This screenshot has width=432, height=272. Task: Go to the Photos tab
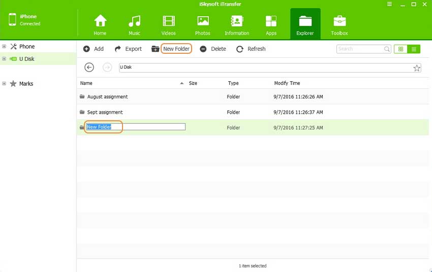pos(203,24)
